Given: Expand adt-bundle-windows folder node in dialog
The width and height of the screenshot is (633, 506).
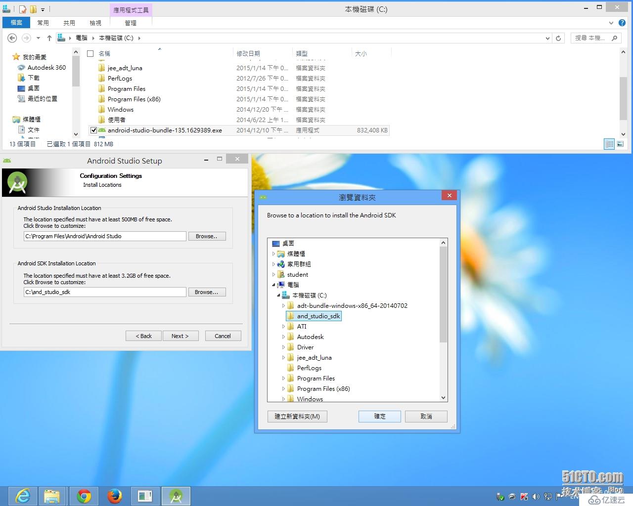Looking at the screenshot, I should (x=283, y=305).
